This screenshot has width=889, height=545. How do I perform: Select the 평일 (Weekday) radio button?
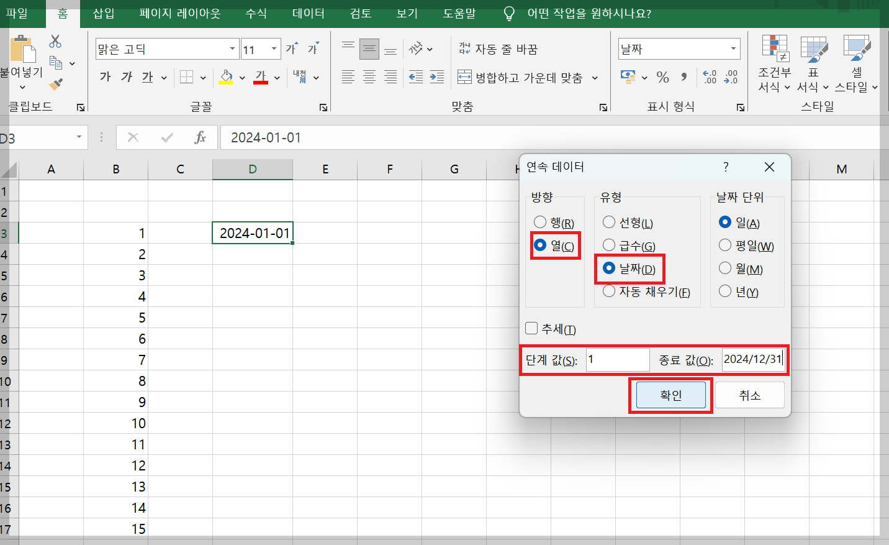point(724,245)
